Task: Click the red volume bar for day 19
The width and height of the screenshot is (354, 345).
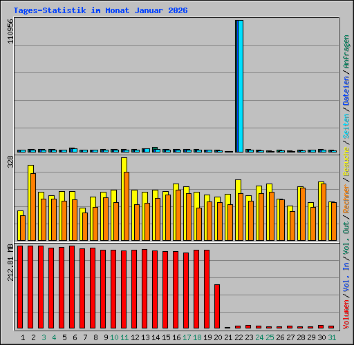Action: click(x=207, y=289)
